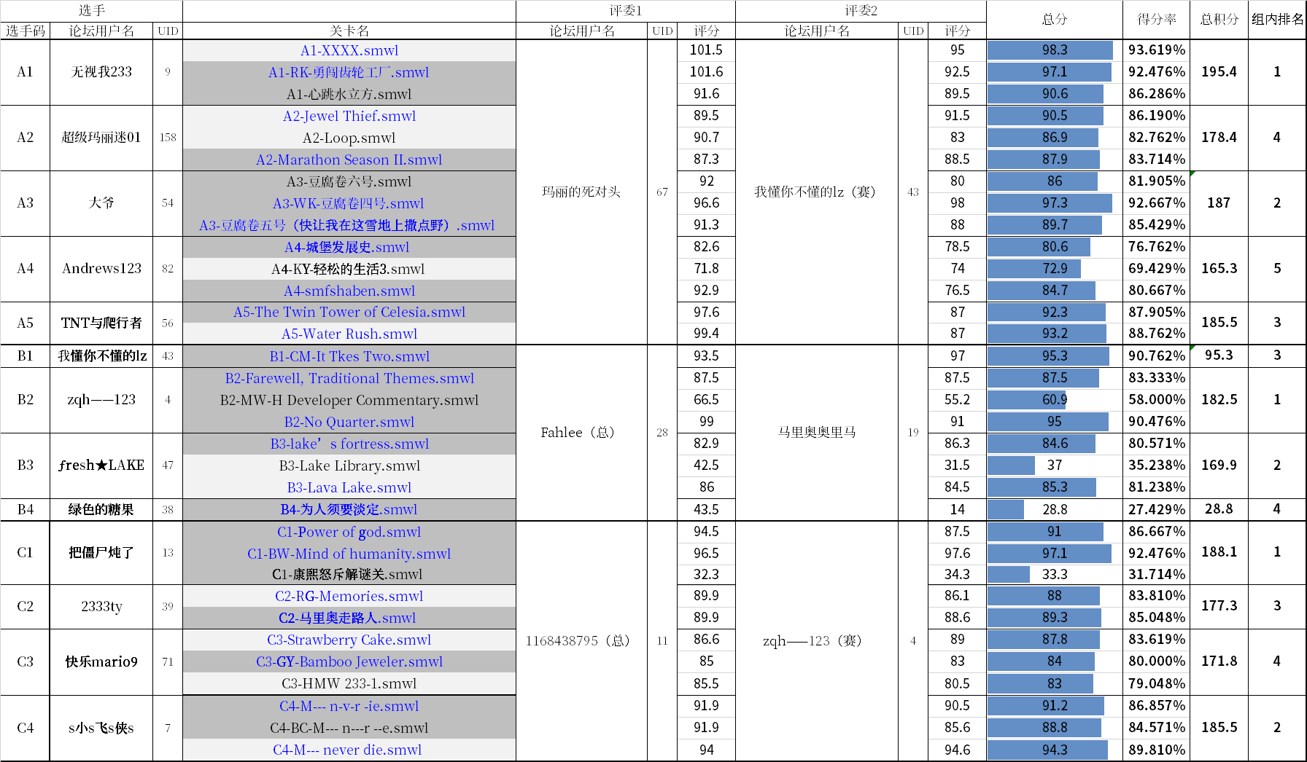Open the B3-Lava Lake.smwl link
Viewport: 1307px width, 762px height.
tap(349, 487)
